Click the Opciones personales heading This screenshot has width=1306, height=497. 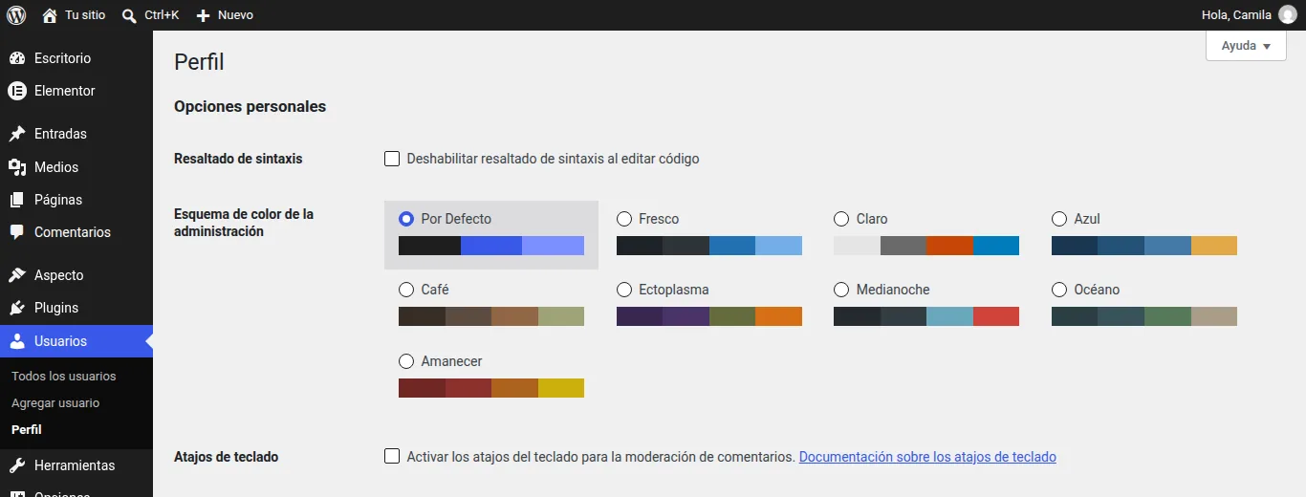[250, 107]
